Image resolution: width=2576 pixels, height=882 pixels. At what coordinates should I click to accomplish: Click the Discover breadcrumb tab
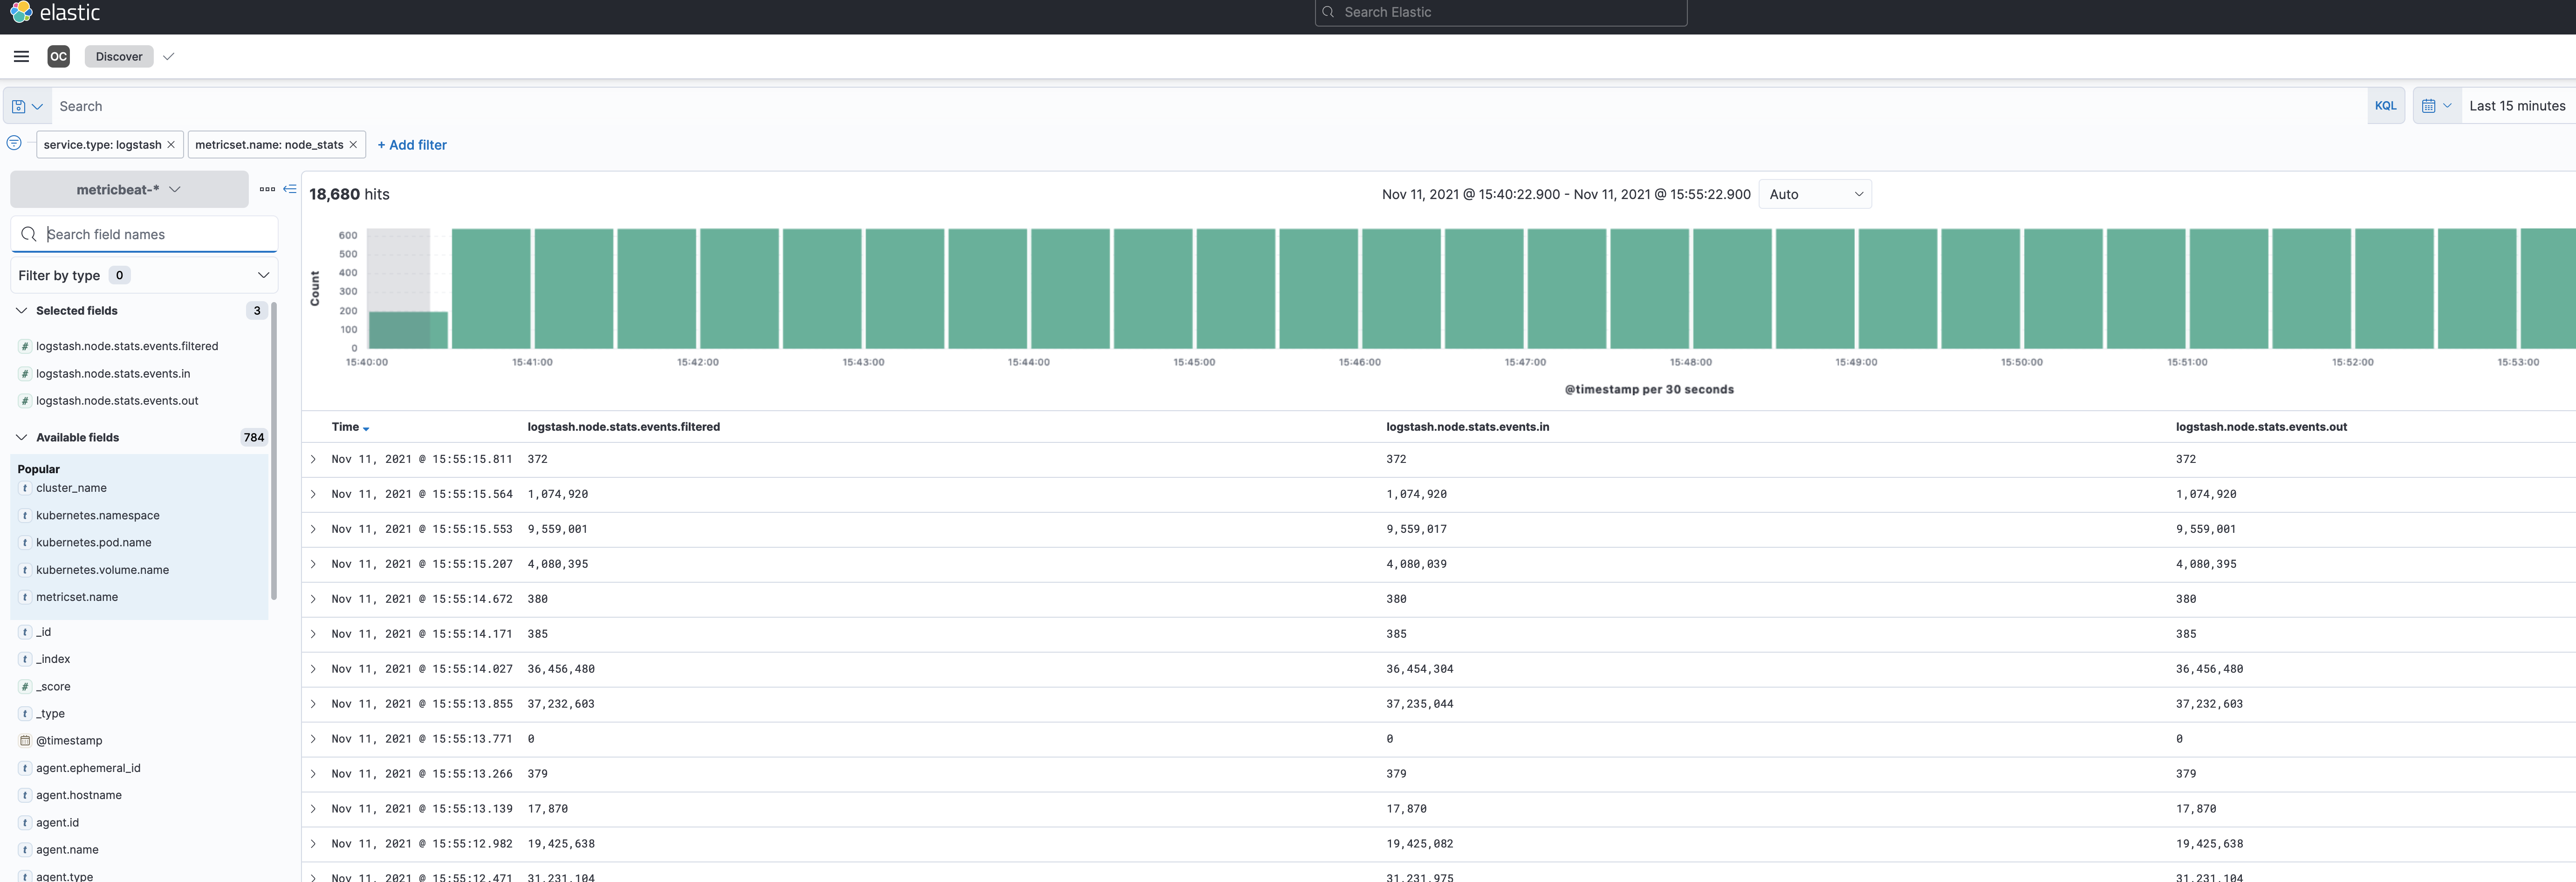coord(119,57)
